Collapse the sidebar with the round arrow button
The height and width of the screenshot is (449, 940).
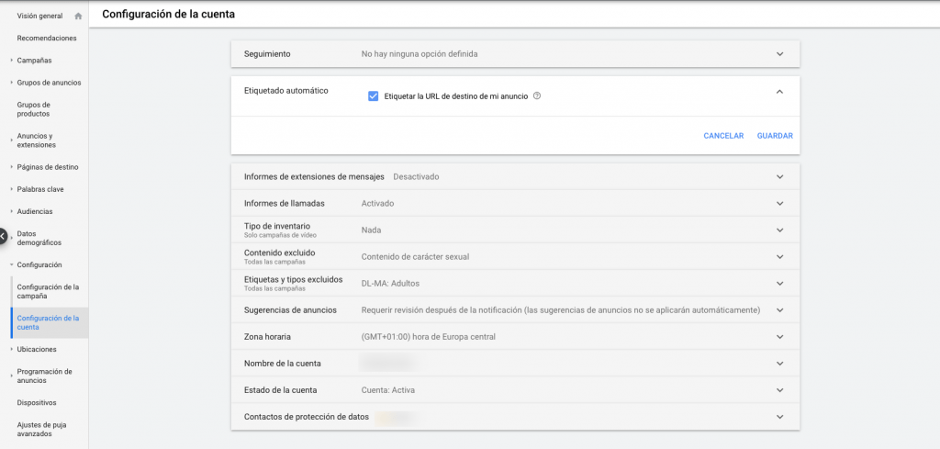point(3,236)
